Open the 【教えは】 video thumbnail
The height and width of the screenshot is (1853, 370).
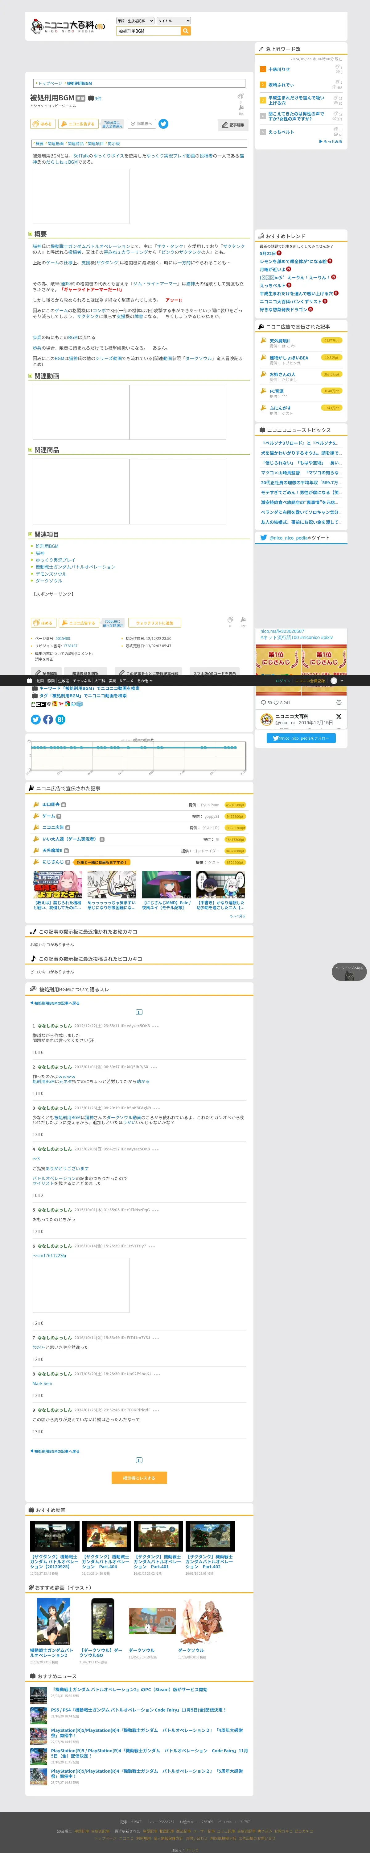pos(57,884)
